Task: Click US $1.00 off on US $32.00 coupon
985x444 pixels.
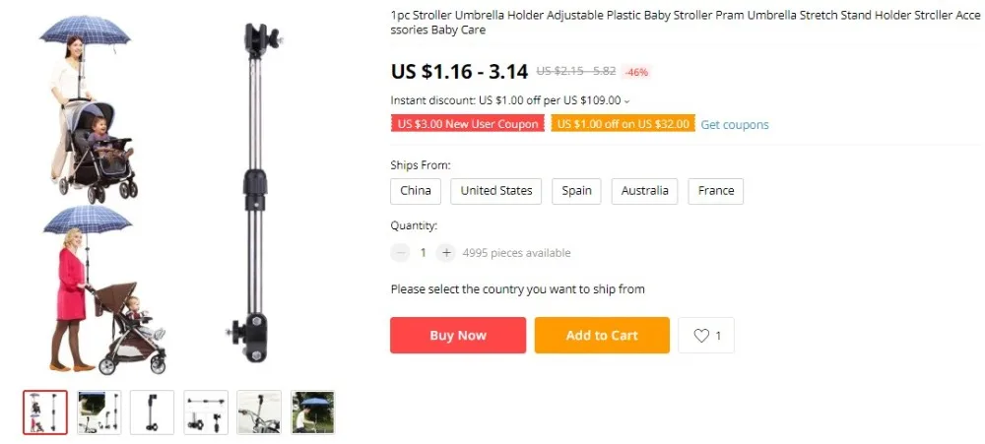Action: pos(624,124)
